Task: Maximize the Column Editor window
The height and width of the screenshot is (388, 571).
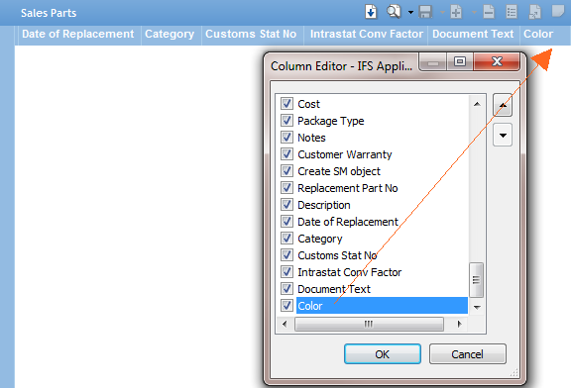Action: [x=460, y=61]
